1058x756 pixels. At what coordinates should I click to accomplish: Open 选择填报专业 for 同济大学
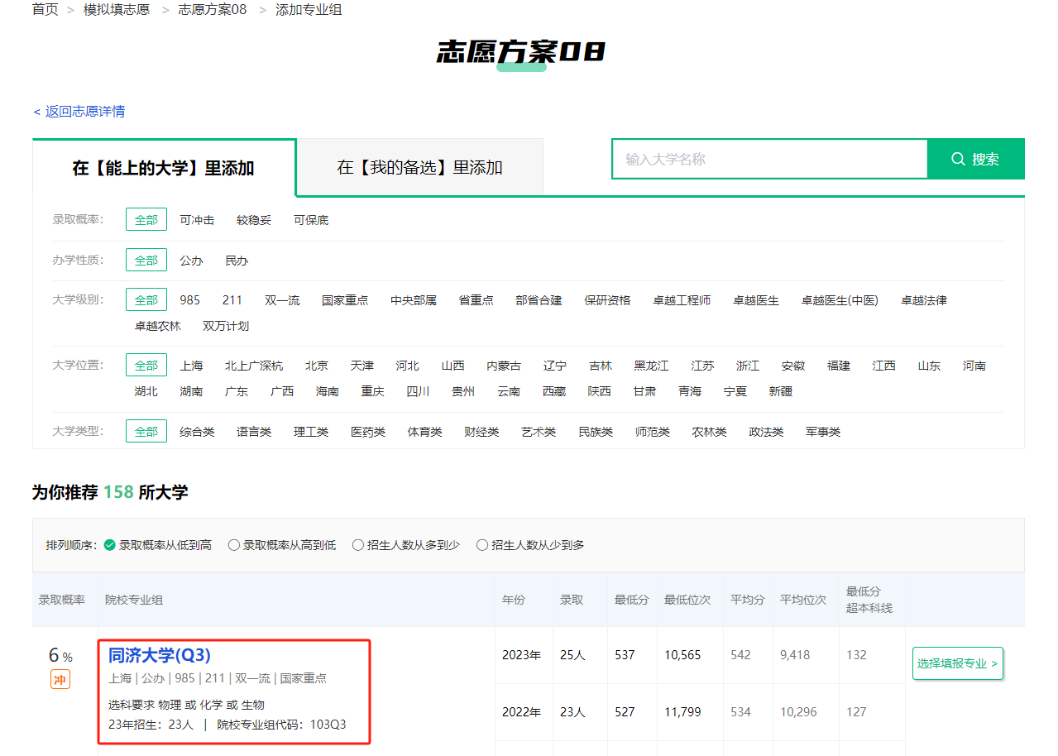957,663
